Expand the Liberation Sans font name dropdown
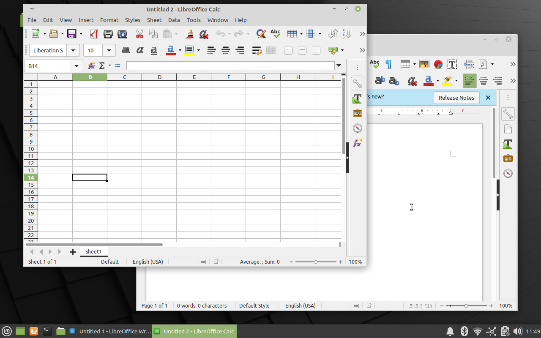541x338 pixels. [73, 50]
